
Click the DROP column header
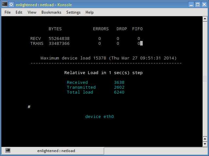click(x=122, y=29)
